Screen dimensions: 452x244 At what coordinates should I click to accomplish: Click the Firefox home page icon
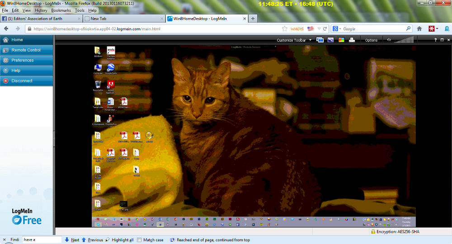click(x=419, y=29)
